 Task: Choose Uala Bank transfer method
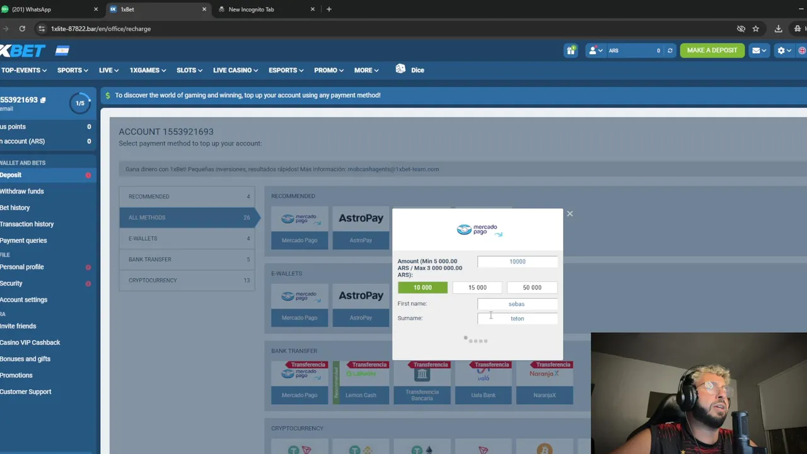(x=483, y=383)
